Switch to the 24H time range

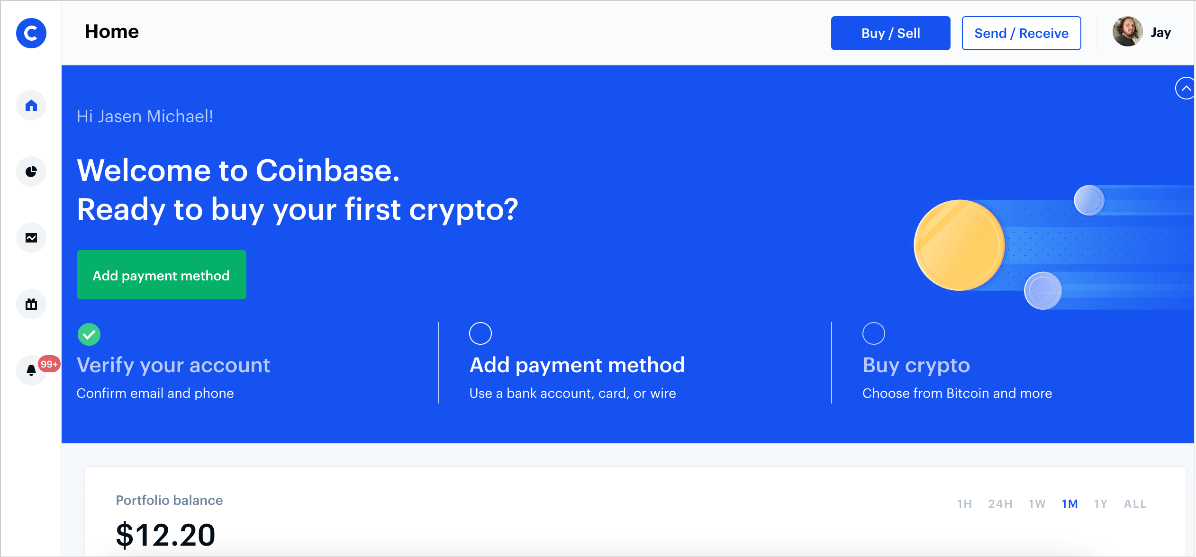[x=1000, y=504]
